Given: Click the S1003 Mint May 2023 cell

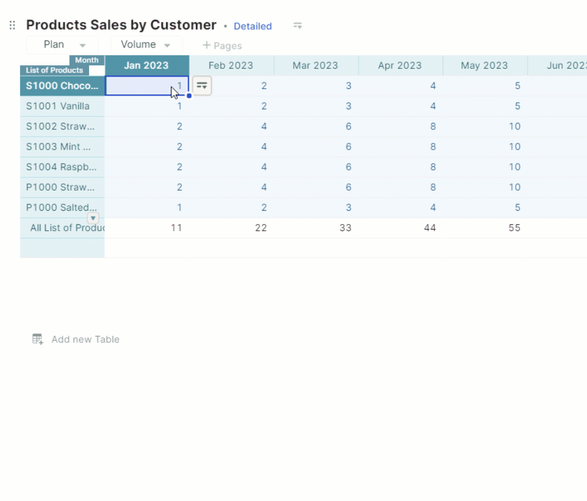Looking at the screenshot, I should pyautogui.click(x=485, y=147).
